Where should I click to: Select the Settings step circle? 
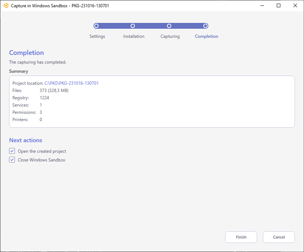(x=96, y=26)
